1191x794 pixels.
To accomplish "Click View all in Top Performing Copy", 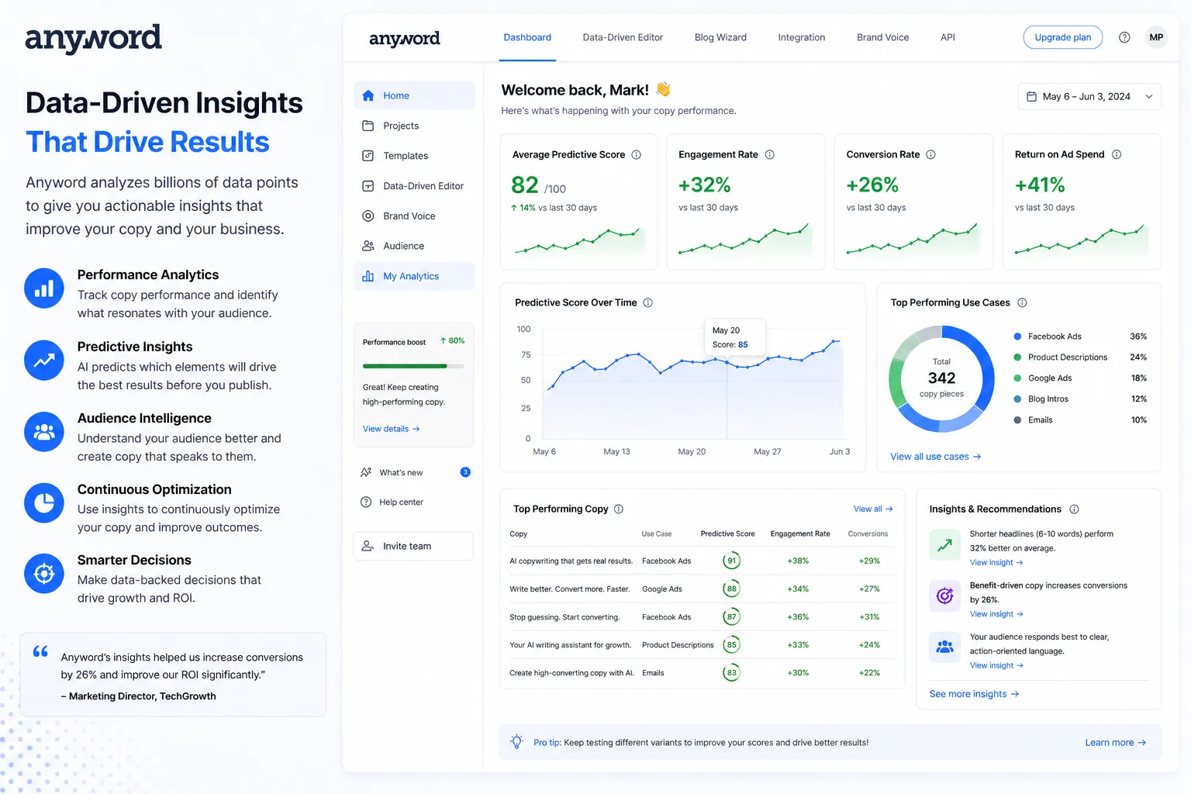I will (873, 509).
